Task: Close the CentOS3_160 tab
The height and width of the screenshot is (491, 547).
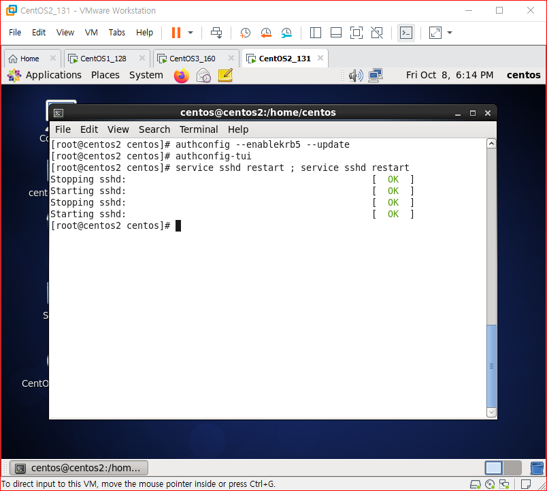Action: click(x=231, y=58)
